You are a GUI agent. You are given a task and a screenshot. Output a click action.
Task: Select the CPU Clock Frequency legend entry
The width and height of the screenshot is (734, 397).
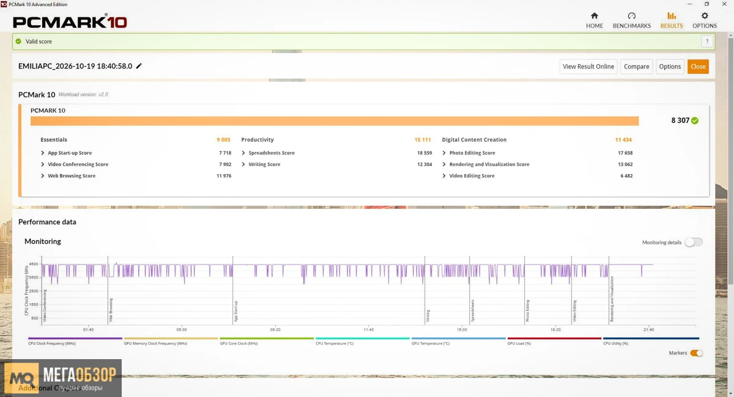[75, 341]
